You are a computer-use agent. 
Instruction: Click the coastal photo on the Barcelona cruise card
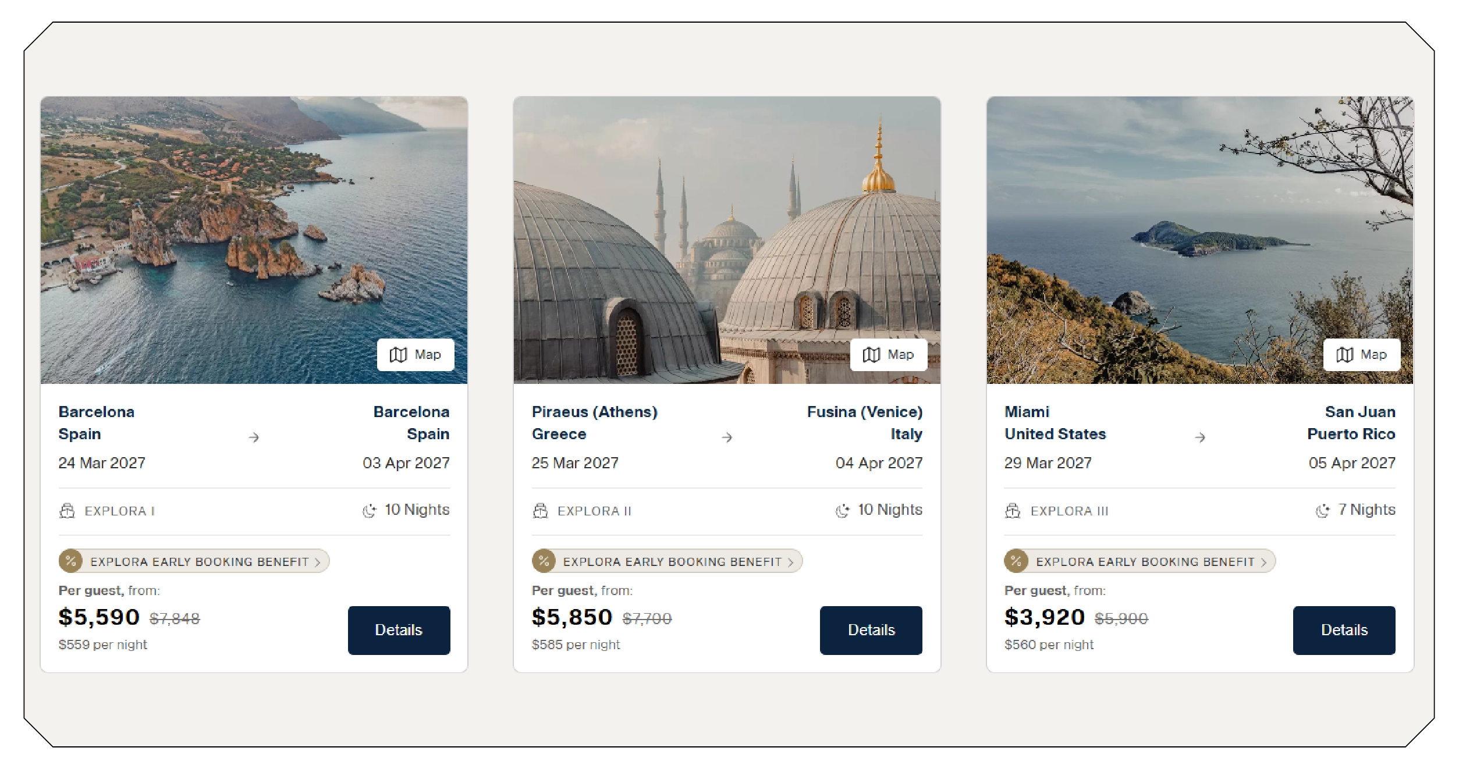click(x=256, y=233)
